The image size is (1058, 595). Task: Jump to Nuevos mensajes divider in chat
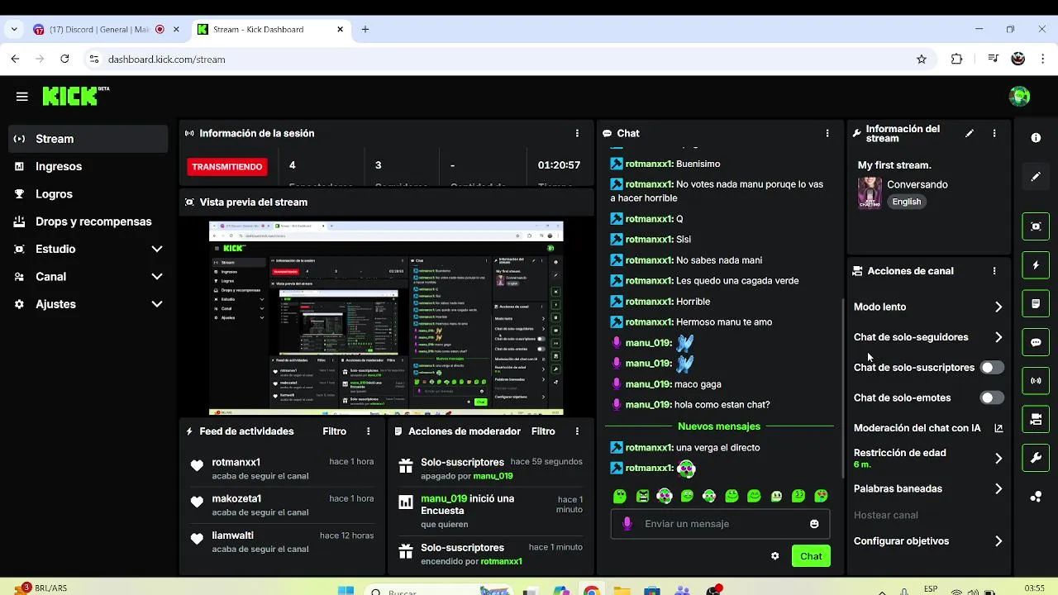click(x=719, y=426)
